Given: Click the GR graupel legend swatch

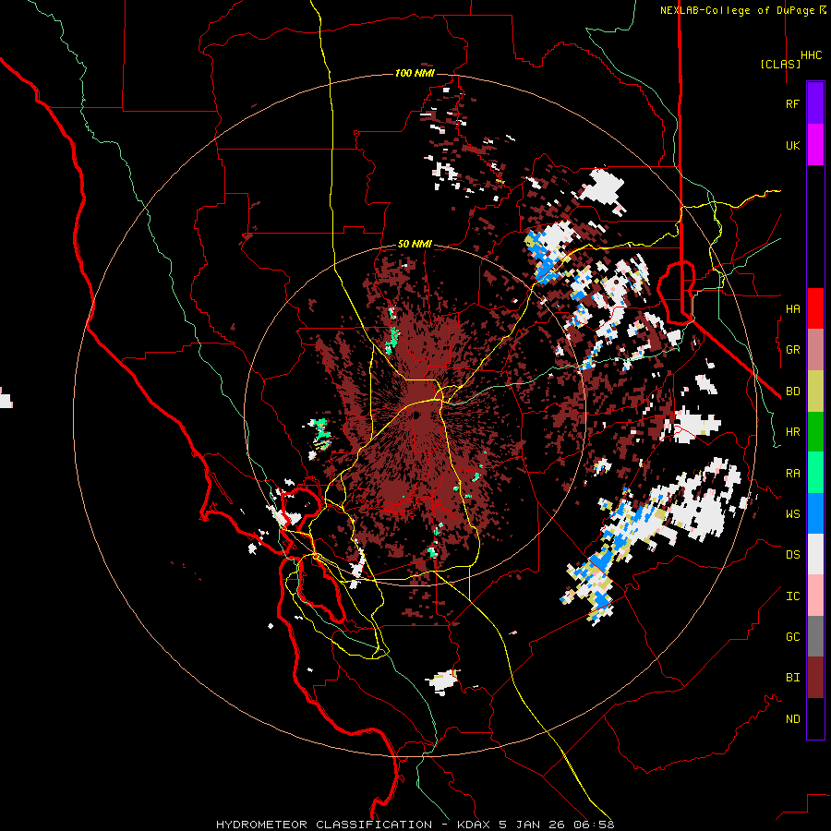Looking at the screenshot, I should coord(815,350).
